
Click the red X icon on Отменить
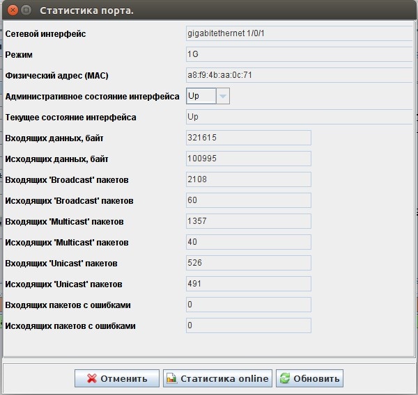pyautogui.click(x=92, y=378)
